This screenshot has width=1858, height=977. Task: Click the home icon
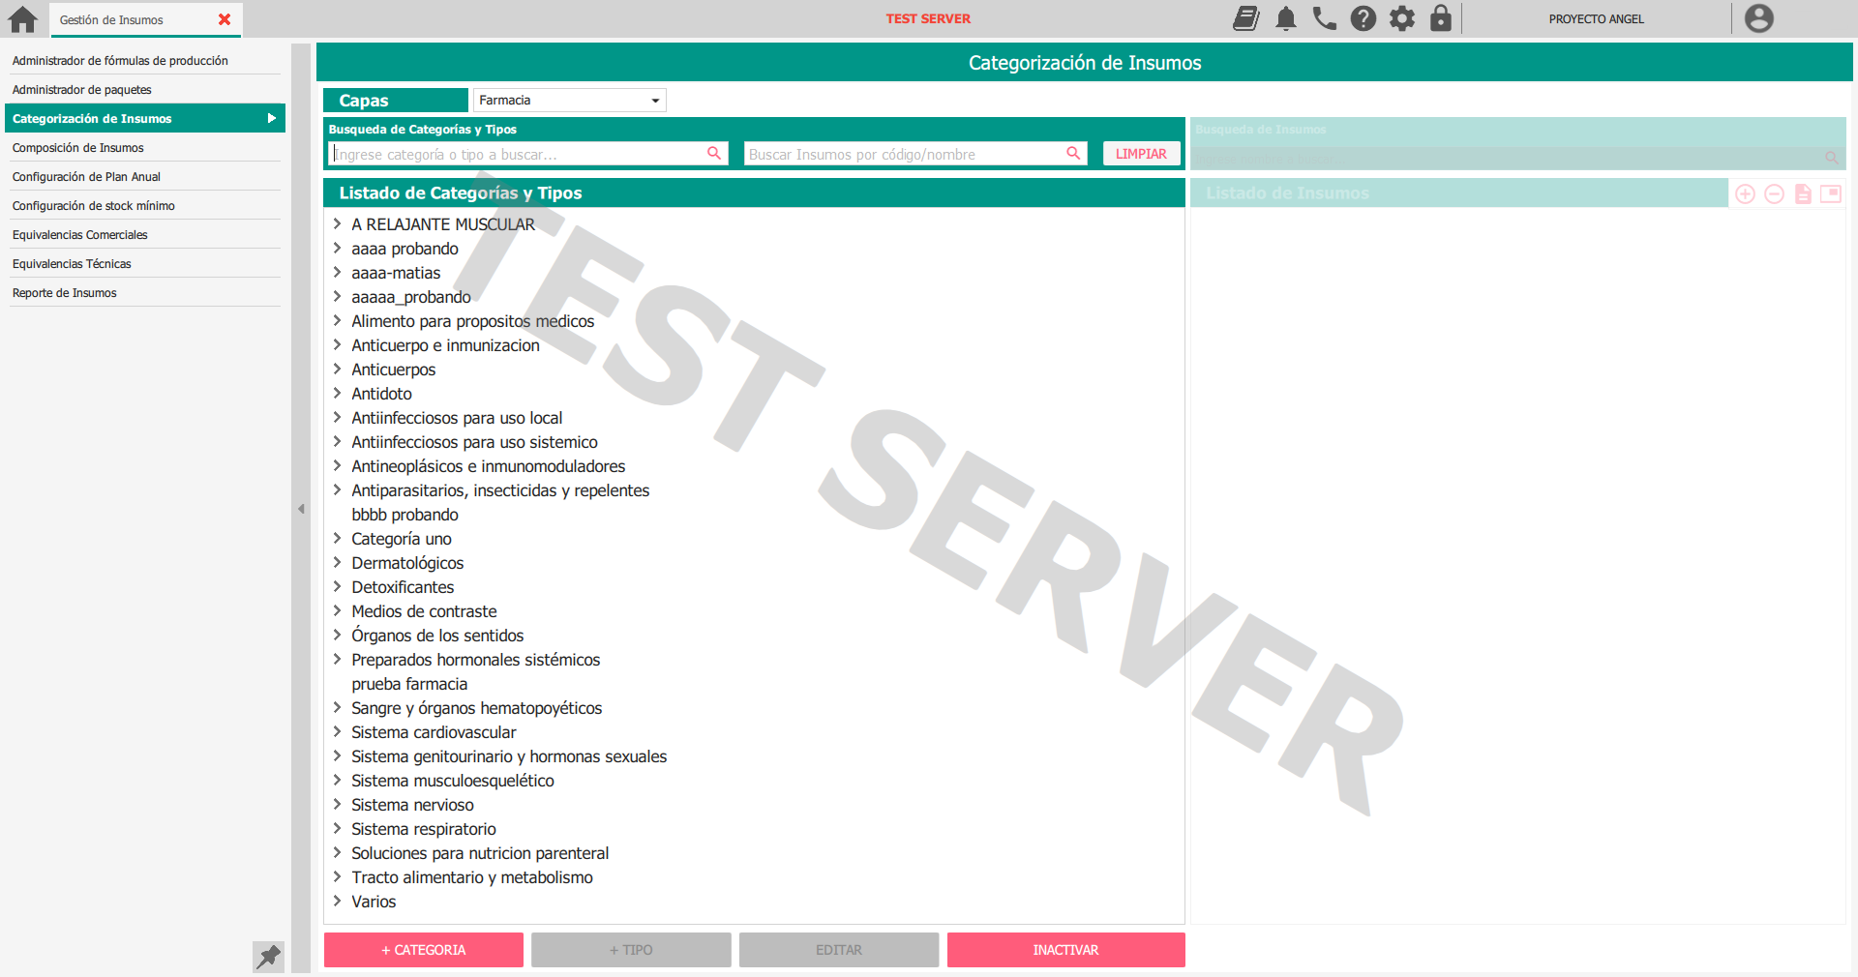[22, 19]
